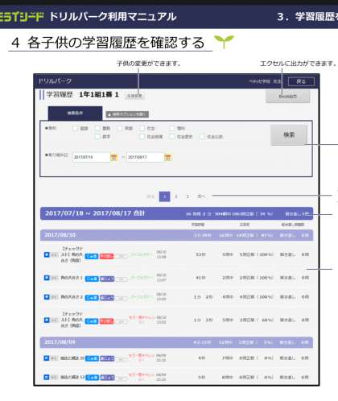Click the 検索 search button
Image resolution: width=338 pixels, height=401 pixels.
pos(289,135)
